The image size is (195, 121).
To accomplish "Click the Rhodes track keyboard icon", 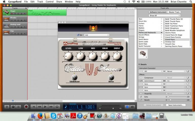I will point(6,19).
